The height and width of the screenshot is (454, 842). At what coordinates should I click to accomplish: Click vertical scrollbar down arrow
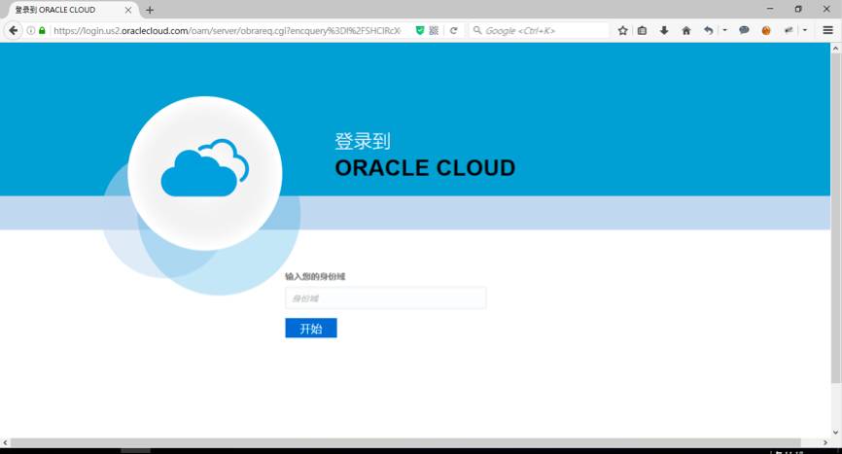[835, 433]
